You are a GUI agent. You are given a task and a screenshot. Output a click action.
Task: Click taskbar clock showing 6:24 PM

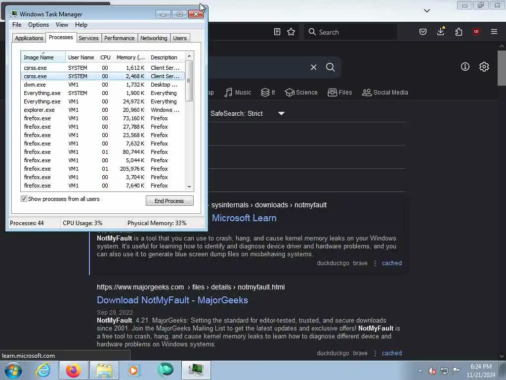pos(481,371)
